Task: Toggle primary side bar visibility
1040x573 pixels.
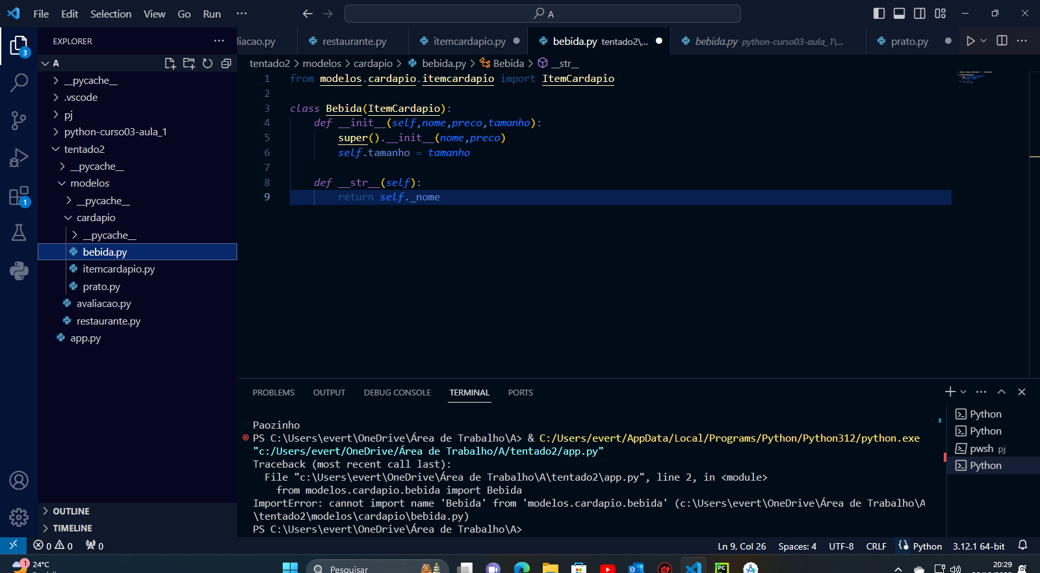Action: click(879, 14)
